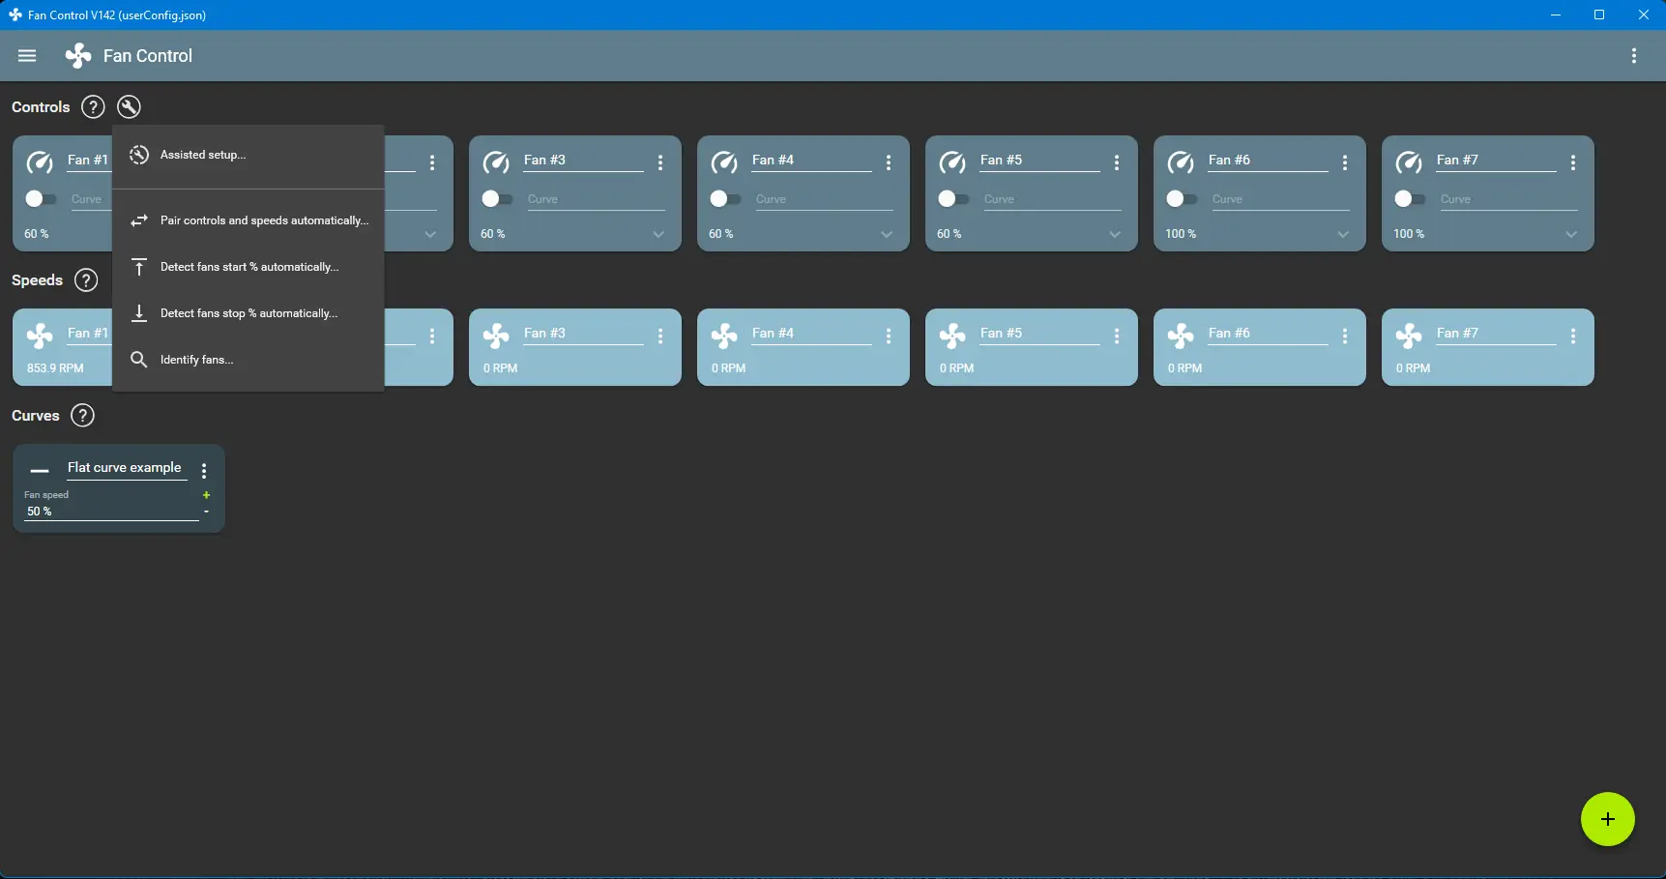Click the speedometer icon on Fan #4 control card
This screenshot has height=879, width=1666.
click(x=724, y=162)
